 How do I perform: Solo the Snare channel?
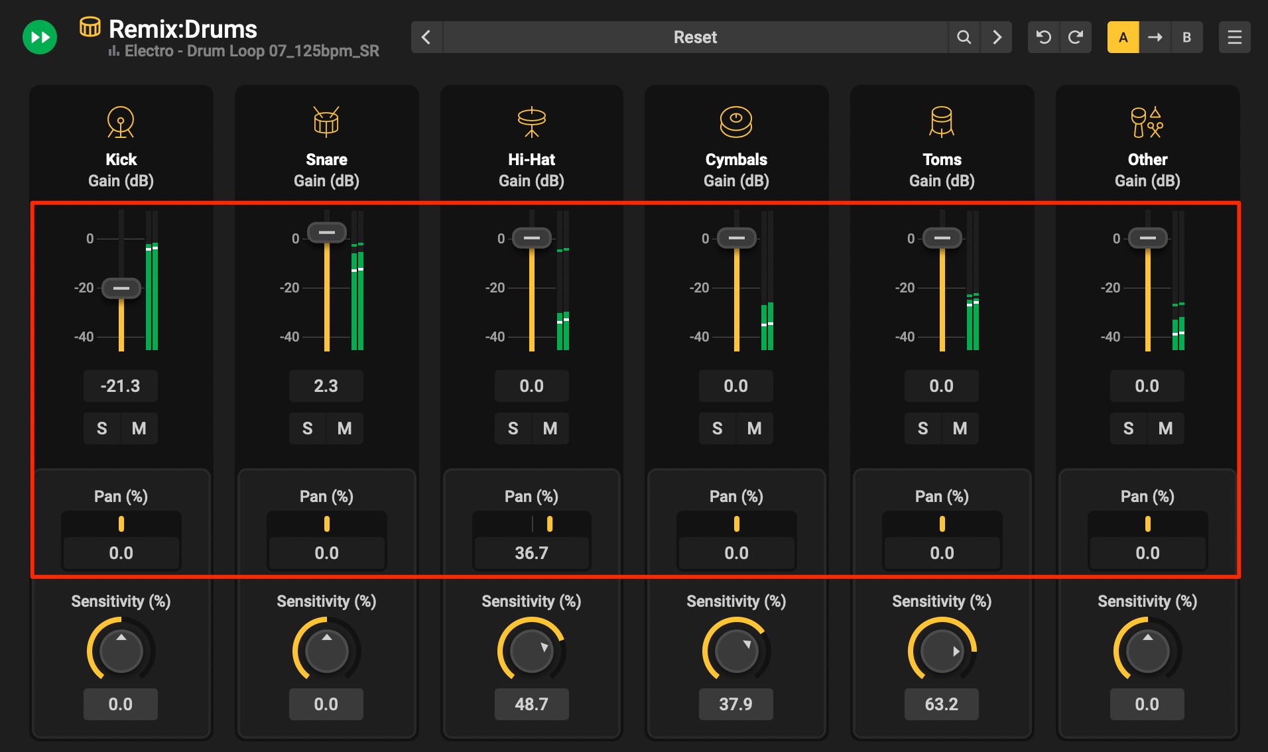tap(307, 428)
